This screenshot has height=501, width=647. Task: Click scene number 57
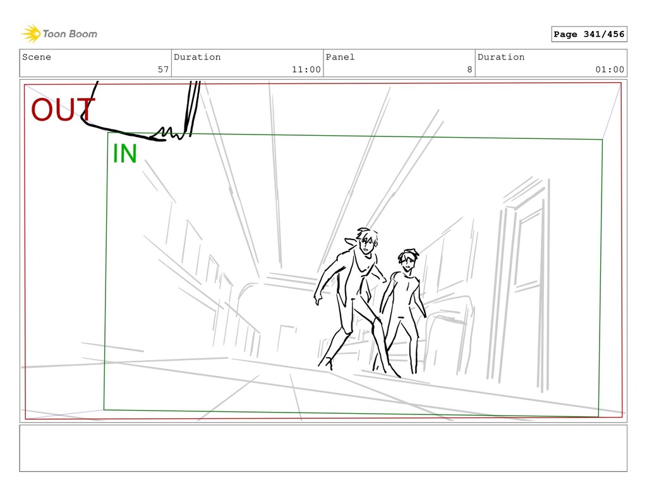click(163, 69)
